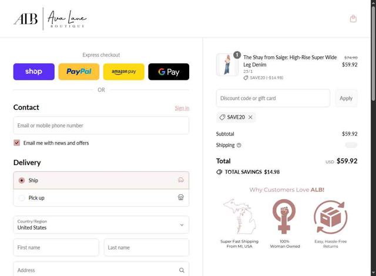Select the Ship delivery option
This screenshot has width=376, height=276.
(x=101, y=180)
